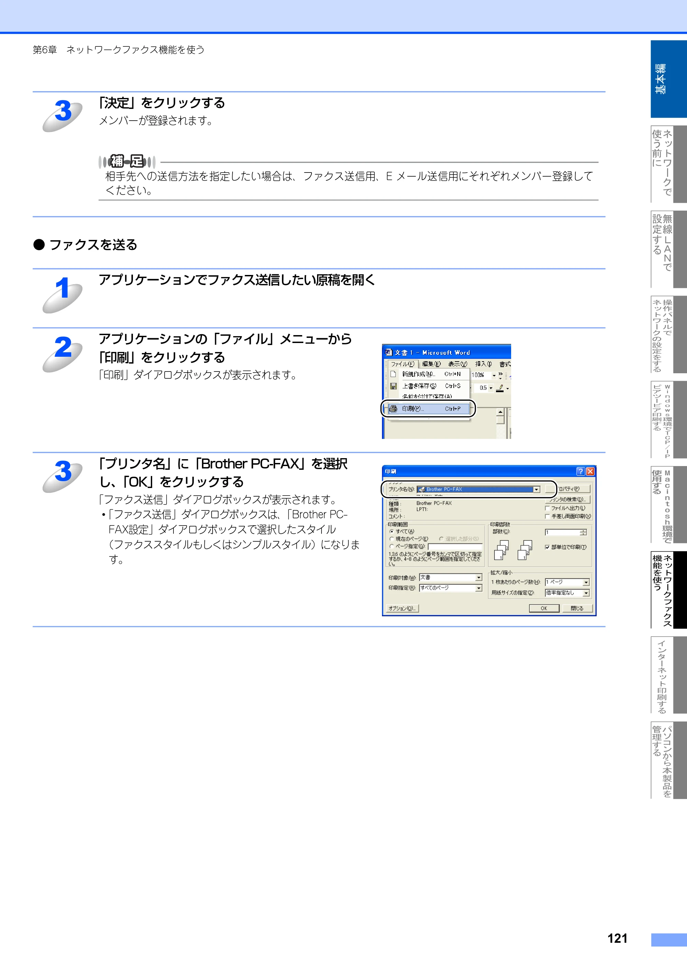Select the すべて radio button
Screen dimensions: 687x973
pos(391,531)
